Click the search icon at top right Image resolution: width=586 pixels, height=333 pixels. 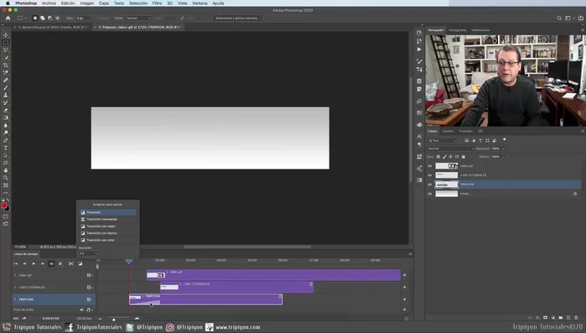click(559, 18)
